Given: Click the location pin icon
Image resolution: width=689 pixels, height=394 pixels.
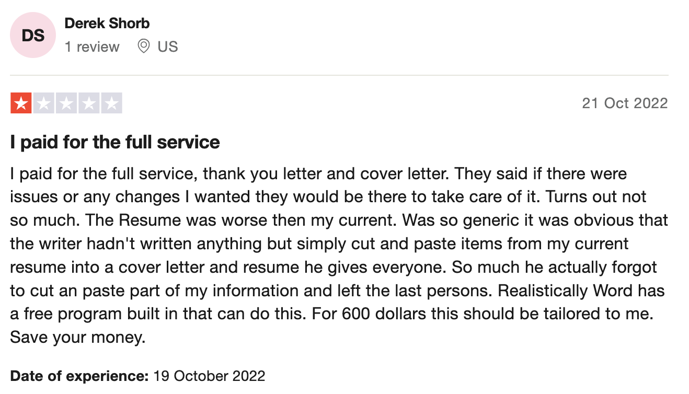Looking at the screenshot, I should (143, 47).
